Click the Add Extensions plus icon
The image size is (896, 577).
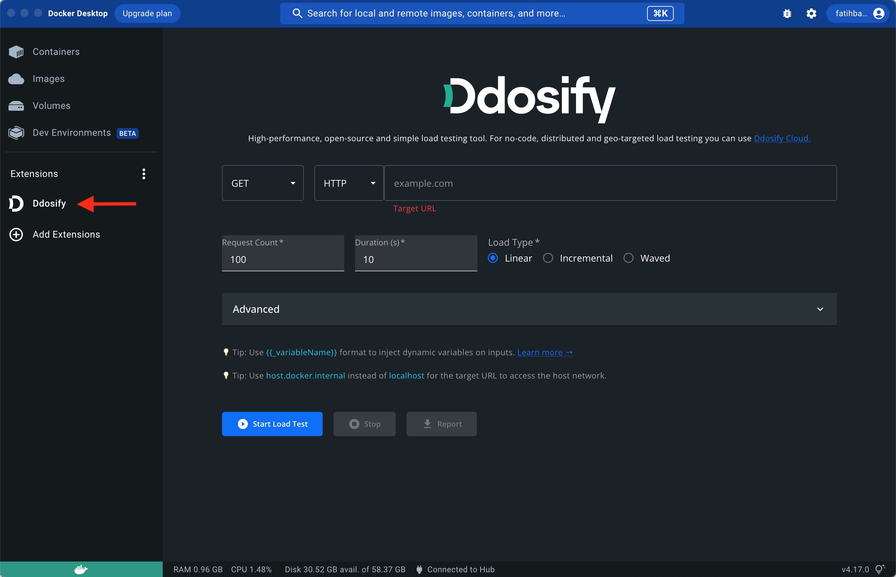click(16, 234)
